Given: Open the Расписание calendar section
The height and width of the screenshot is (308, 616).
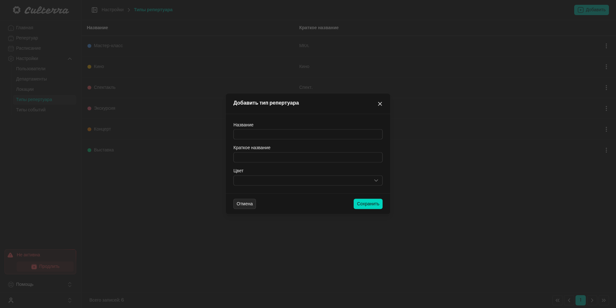Looking at the screenshot, I should (28, 48).
